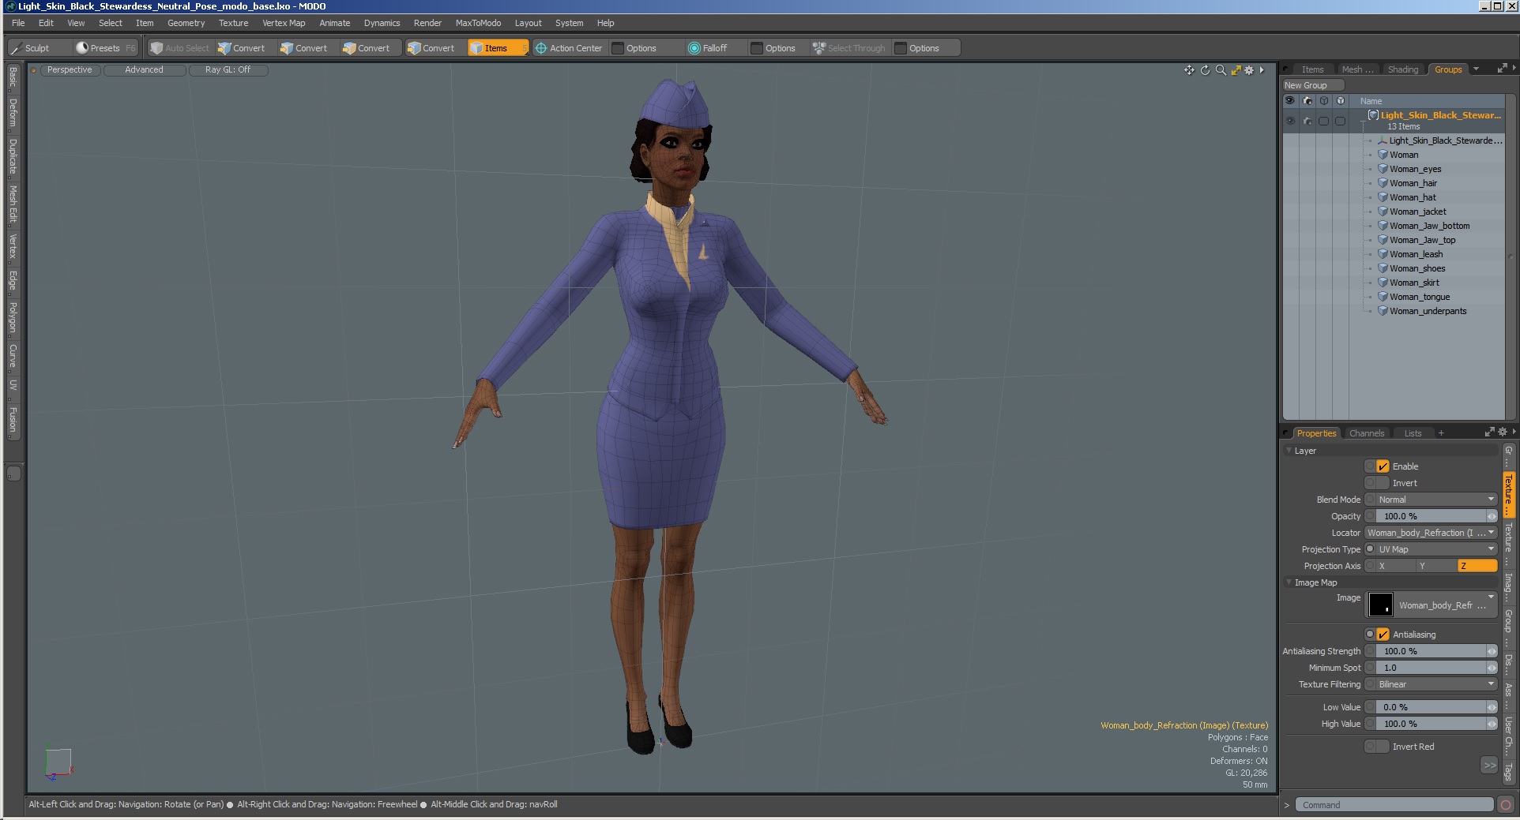Screen dimensions: 1520x820
Task: Click the first Convert (vertices) button
Action: pyautogui.click(x=242, y=48)
